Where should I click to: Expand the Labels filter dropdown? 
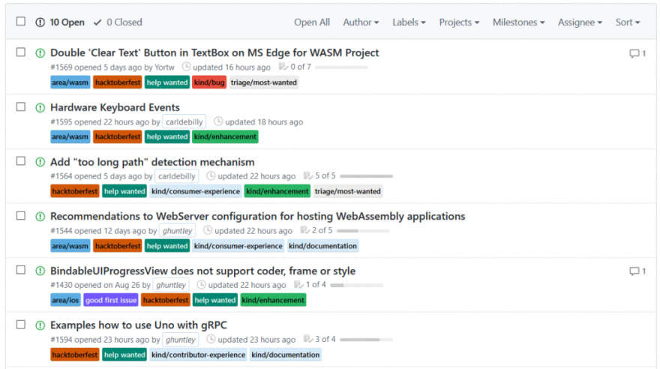tap(409, 22)
